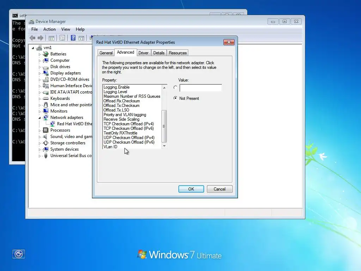Close the adapter Properties dialog
The image size is (361, 271).
point(229,42)
